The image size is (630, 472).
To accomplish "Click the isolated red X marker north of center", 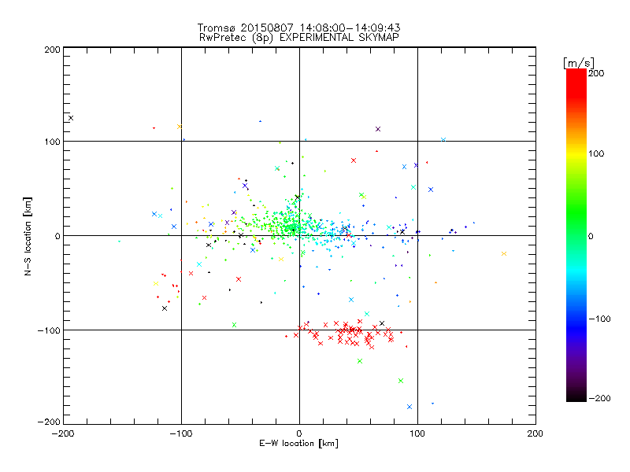I will point(354,160).
